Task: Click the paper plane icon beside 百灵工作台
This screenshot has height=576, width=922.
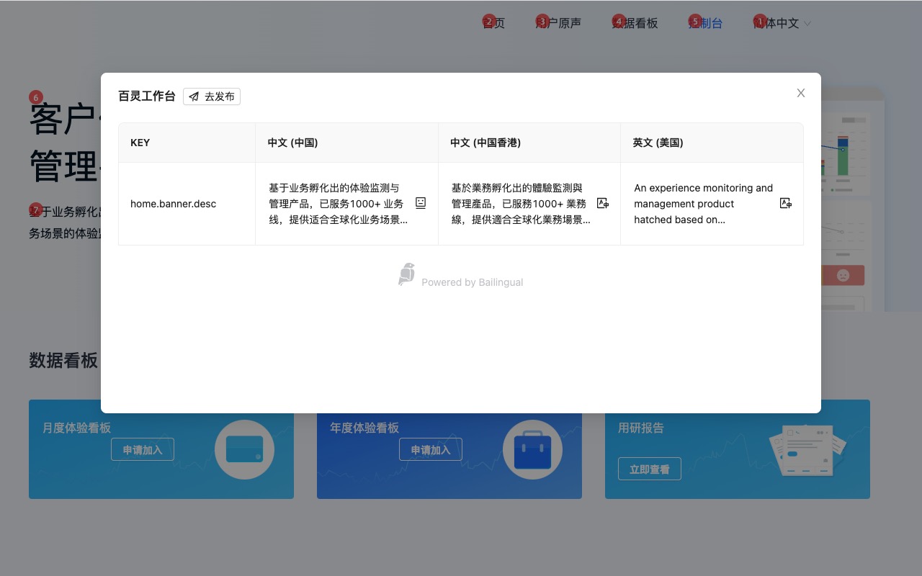Action: coord(192,96)
